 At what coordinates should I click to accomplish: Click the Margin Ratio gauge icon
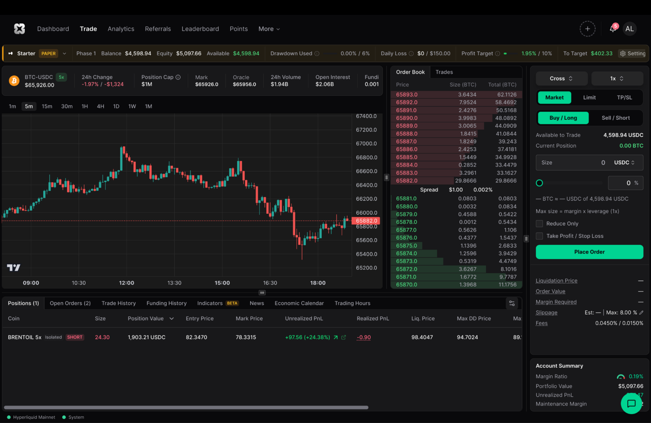coord(621,377)
